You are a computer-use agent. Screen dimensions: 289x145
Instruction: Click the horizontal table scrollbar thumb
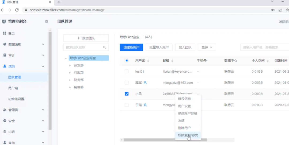[x=165, y=140]
